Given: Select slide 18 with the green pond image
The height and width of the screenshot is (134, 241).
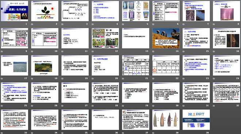Looking at the screenshot, I should point(45,65).
